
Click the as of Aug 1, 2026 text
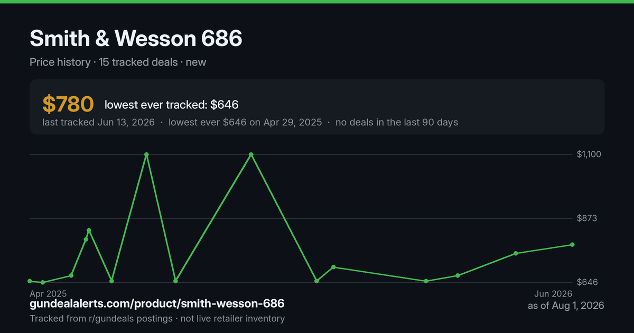coord(566,306)
